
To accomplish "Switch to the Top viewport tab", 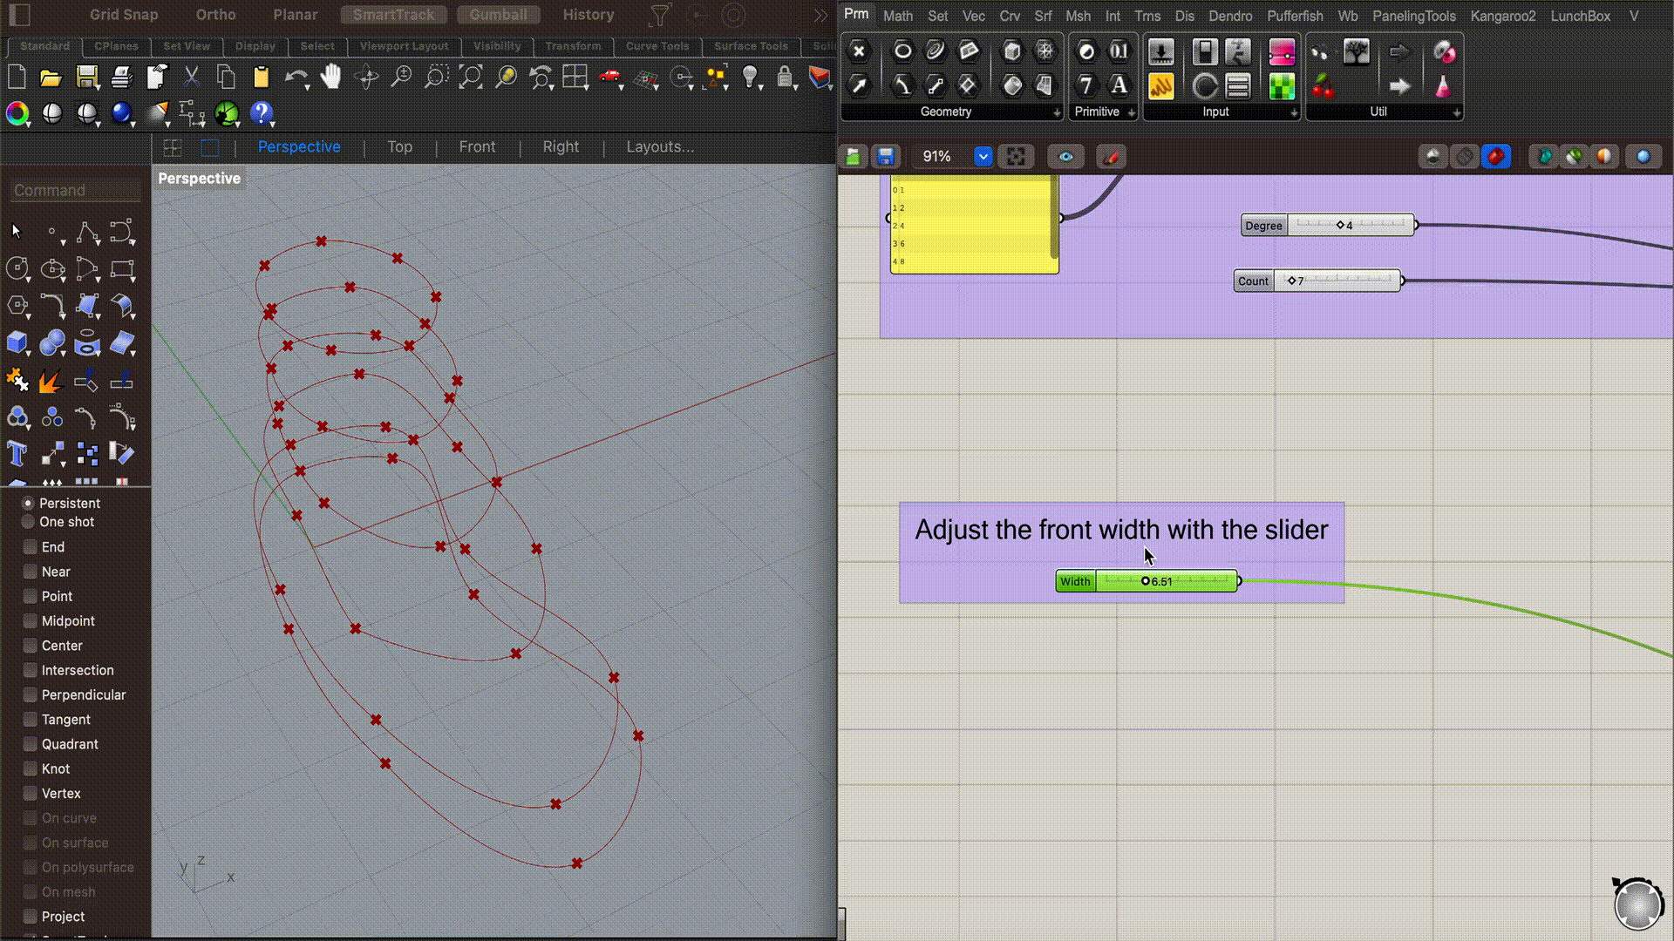I will click(x=399, y=146).
